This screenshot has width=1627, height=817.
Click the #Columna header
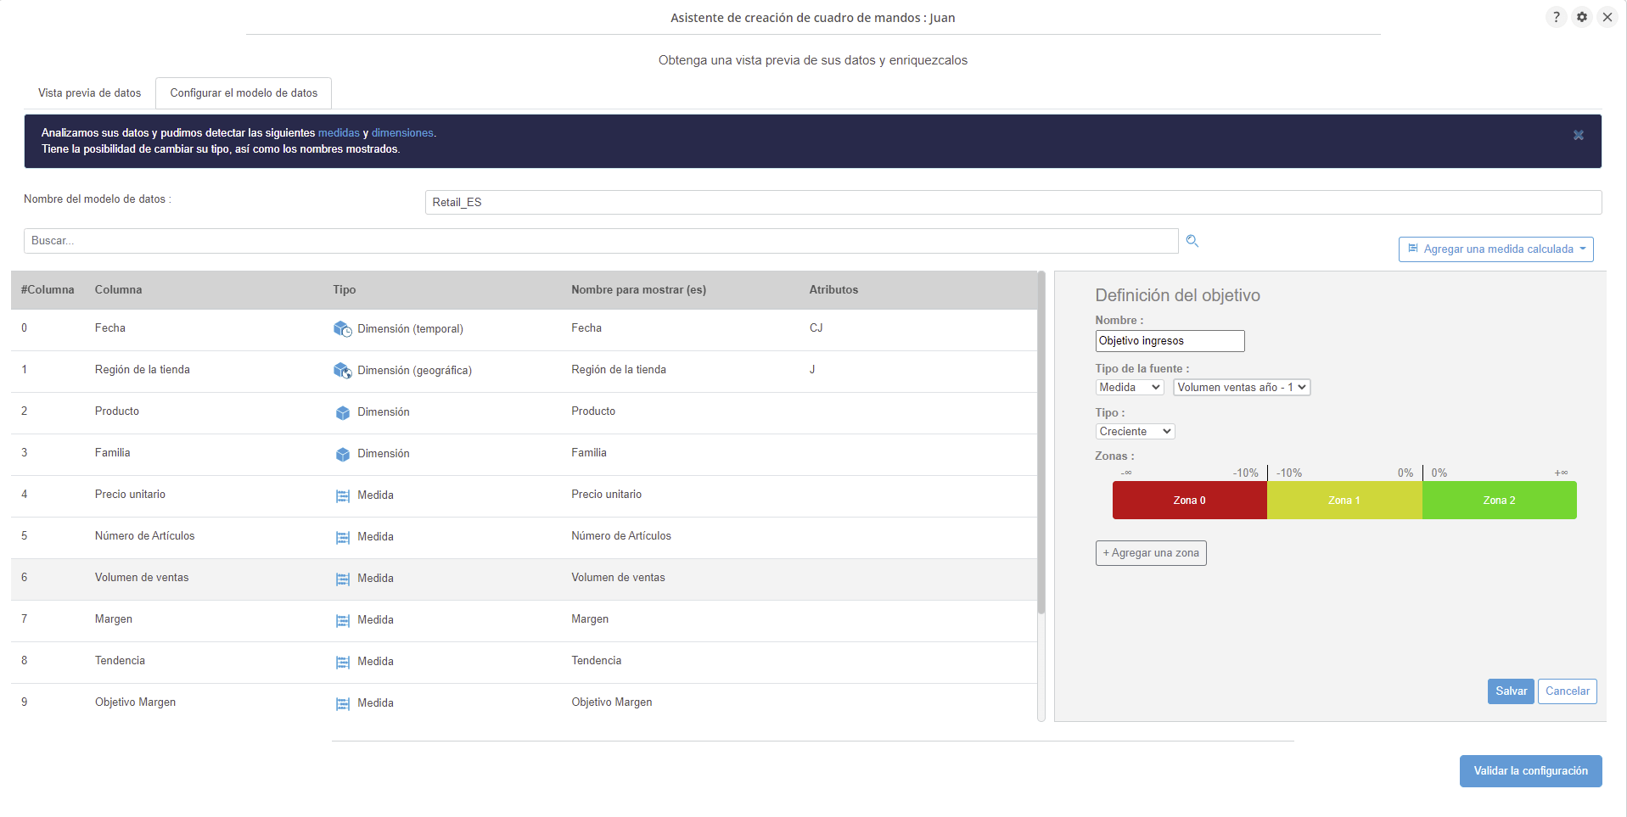pos(48,290)
